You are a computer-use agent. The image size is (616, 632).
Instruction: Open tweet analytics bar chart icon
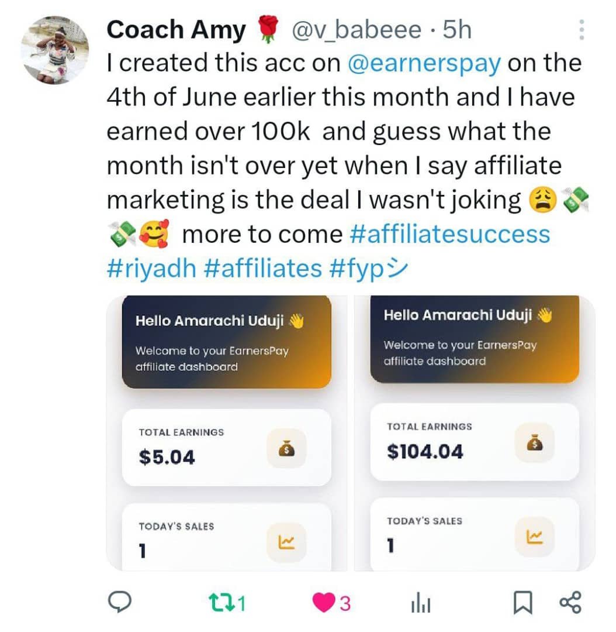click(421, 603)
